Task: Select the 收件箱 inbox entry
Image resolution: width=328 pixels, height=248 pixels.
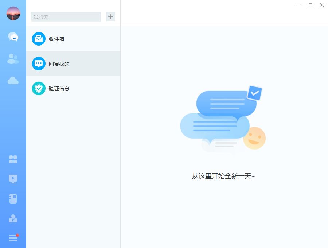Action: click(73, 38)
